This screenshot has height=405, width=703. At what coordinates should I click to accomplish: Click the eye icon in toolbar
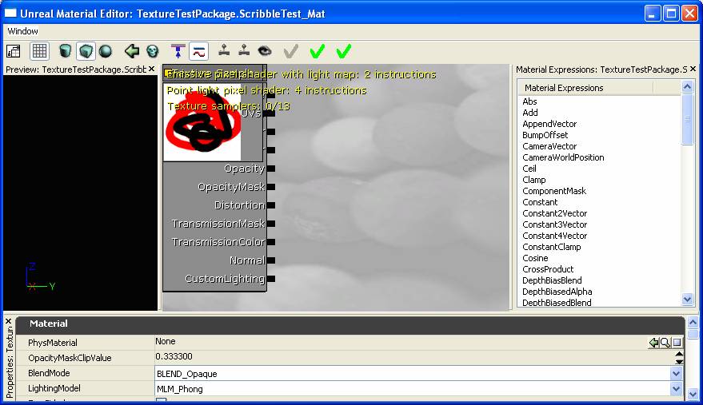(x=265, y=51)
